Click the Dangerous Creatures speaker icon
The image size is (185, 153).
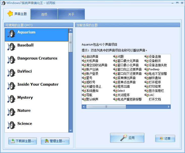[x=11, y=60]
